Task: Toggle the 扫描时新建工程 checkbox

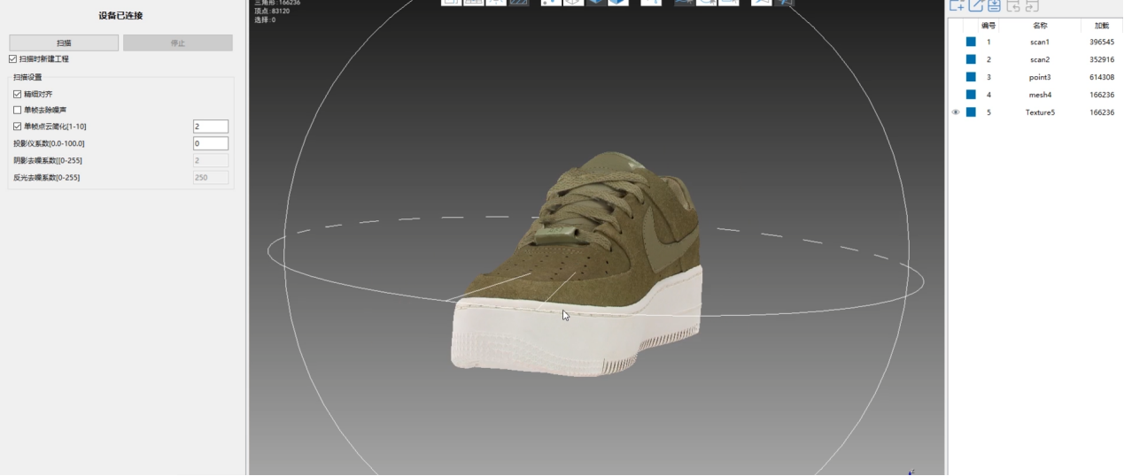Action: 12,59
